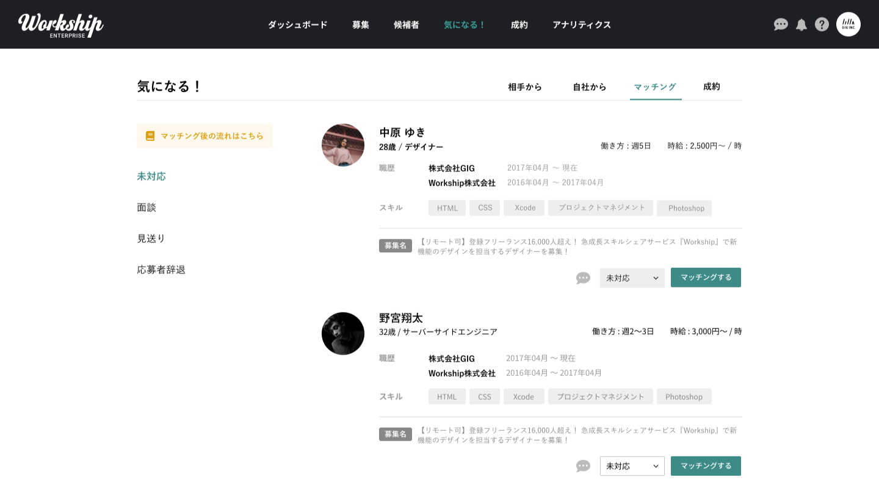Screen dimensions: 879x482
Task: Select 応募者辞退 in left sidebar
Action: (161, 270)
